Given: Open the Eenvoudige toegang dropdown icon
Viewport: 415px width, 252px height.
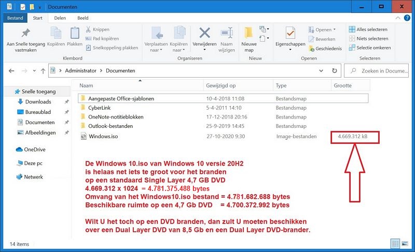Looking at the screenshot, I should [x=264, y=38].
